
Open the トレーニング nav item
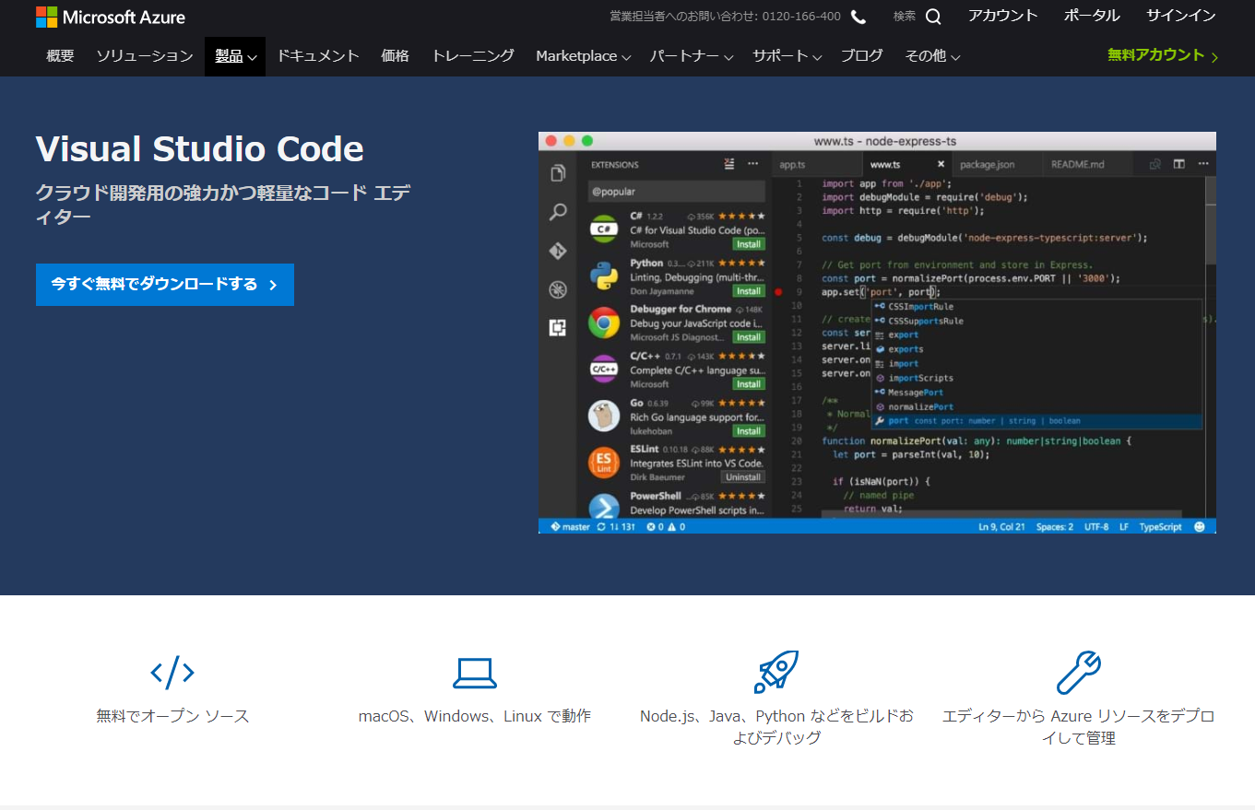473,56
